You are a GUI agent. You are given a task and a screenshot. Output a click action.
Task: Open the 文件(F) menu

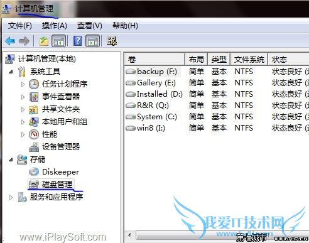coord(20,26)
